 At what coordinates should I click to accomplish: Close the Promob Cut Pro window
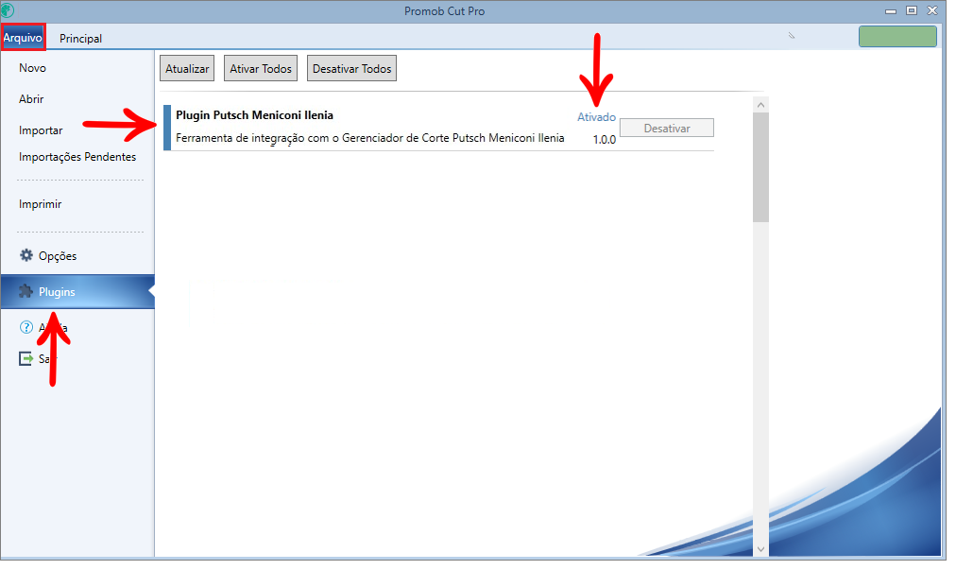click(x=932, y=10)
